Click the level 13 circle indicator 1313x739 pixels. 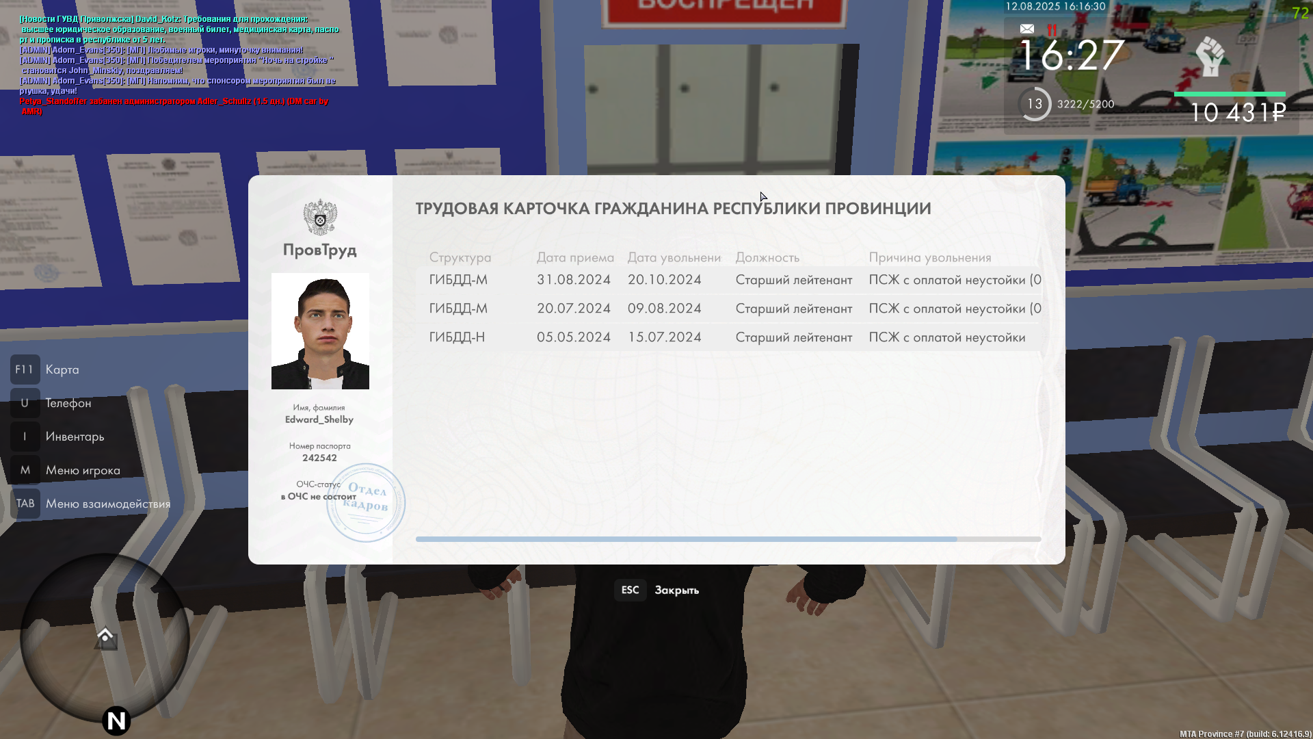[1035, 104]
